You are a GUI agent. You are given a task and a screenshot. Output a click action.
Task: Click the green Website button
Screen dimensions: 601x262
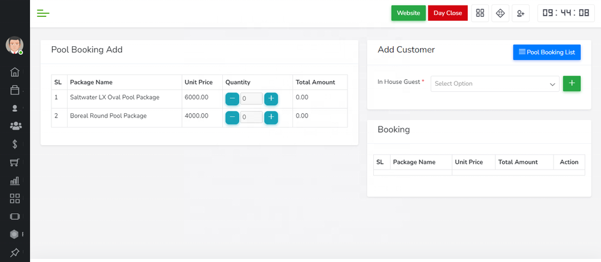pos(408,13)
